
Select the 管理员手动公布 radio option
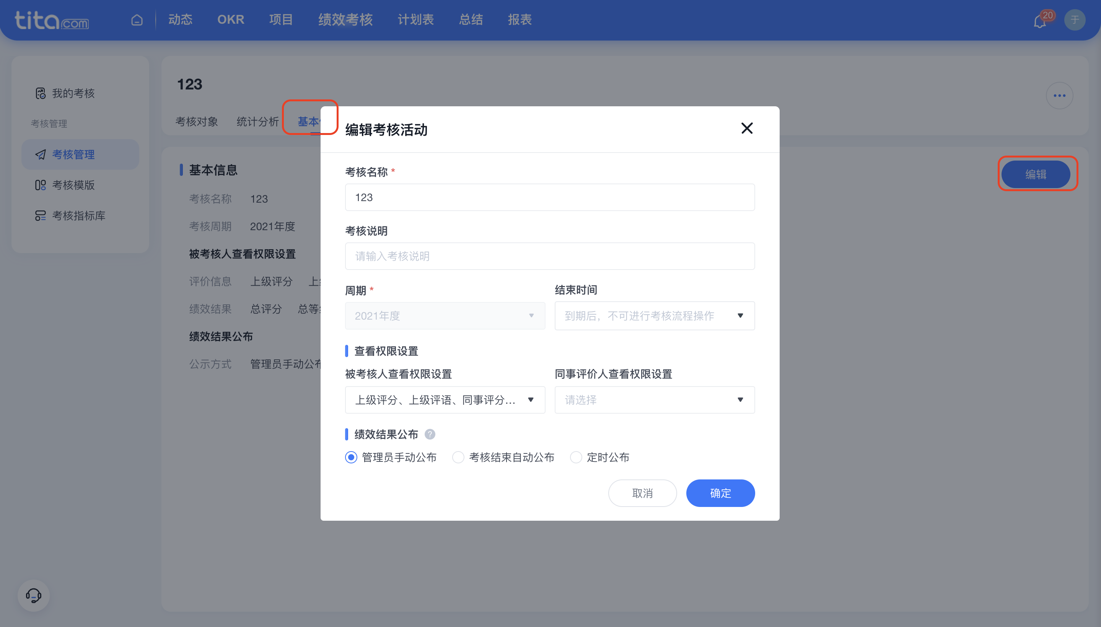351,457
